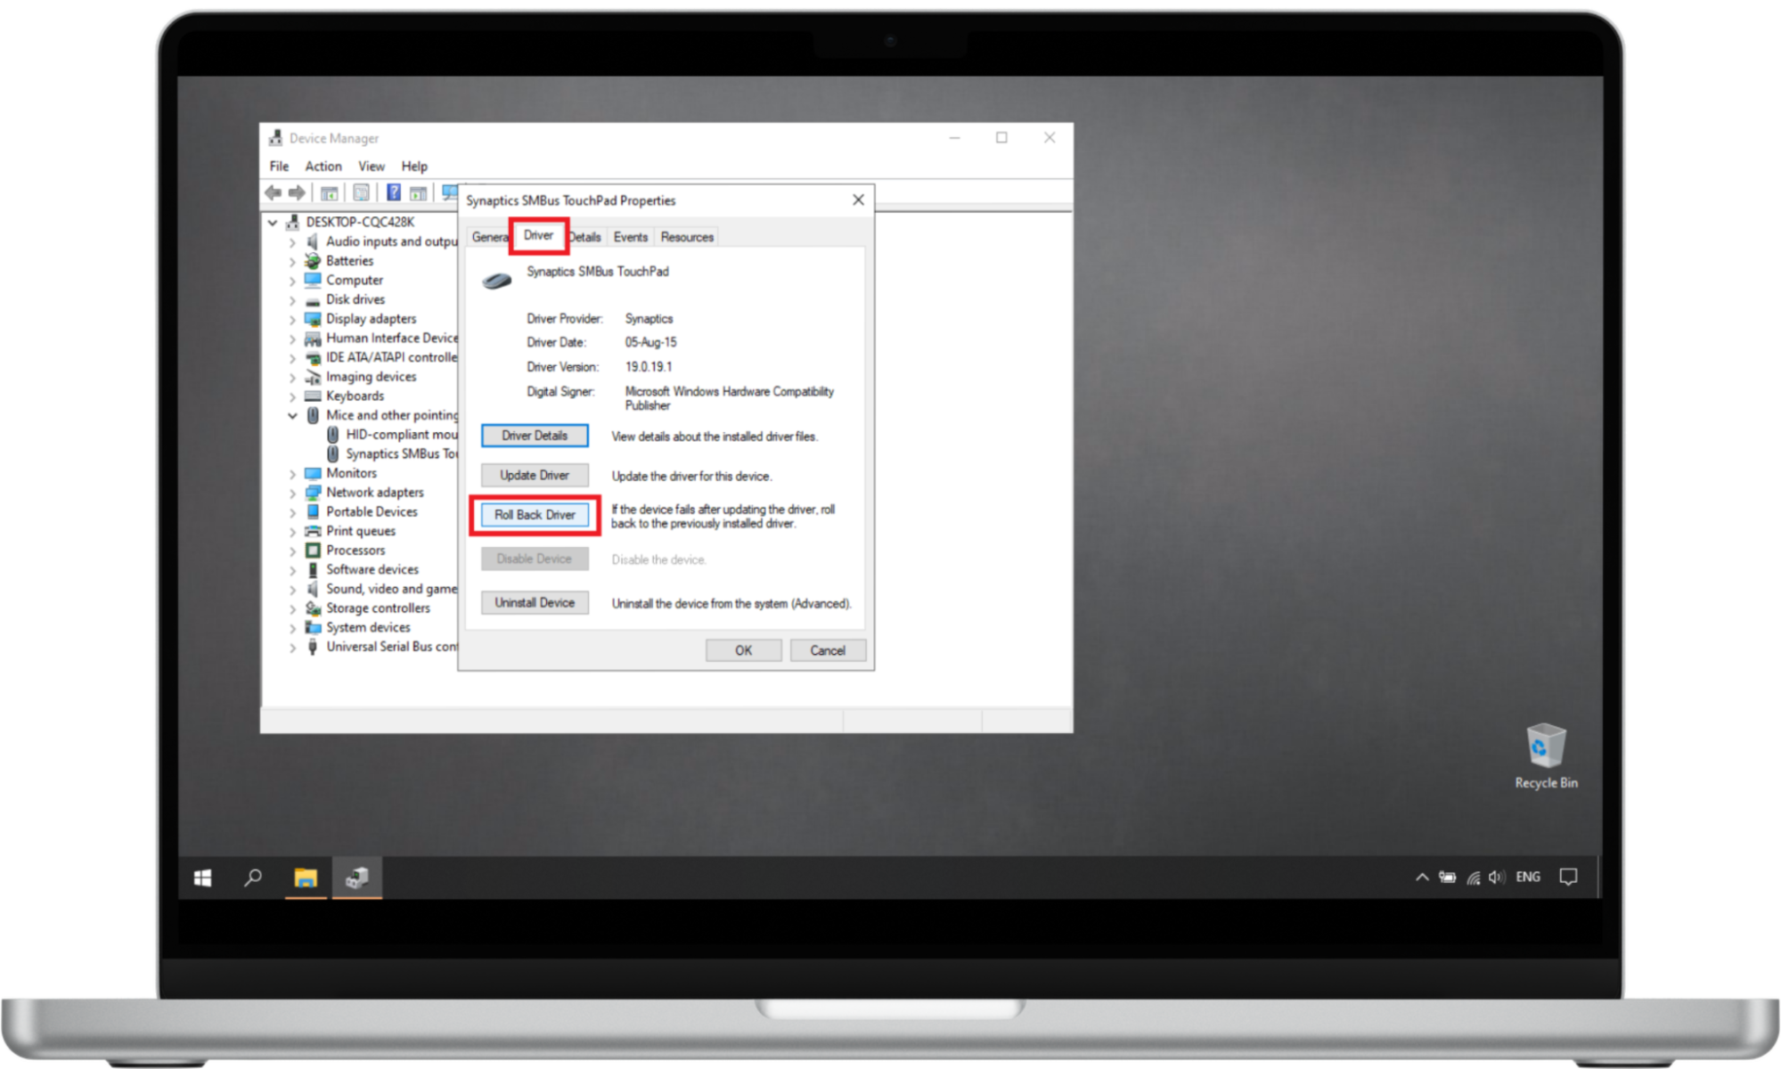The height and width of the screenshot is (1069, 1781).
Task: Switch to the Details tab
Action: point(585,237)
